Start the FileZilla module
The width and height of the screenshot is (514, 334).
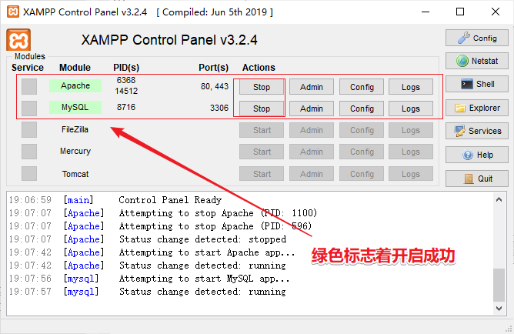tap(262, 130)
